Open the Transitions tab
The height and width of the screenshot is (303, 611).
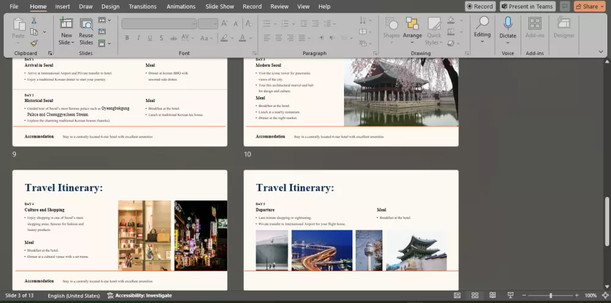(142, 7)
